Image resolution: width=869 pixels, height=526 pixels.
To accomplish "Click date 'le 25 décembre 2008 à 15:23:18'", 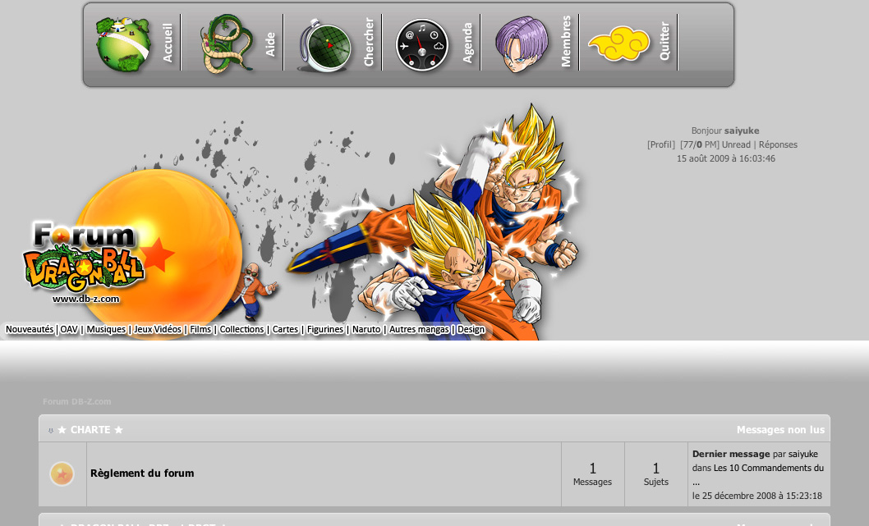I will 757,496.
